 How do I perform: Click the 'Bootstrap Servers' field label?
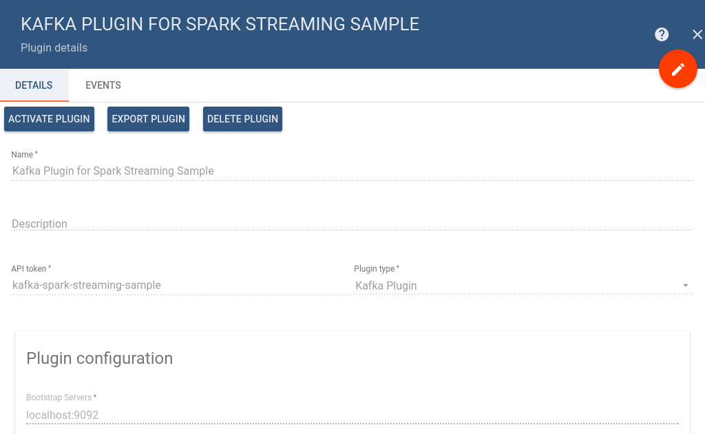(59, 398)
